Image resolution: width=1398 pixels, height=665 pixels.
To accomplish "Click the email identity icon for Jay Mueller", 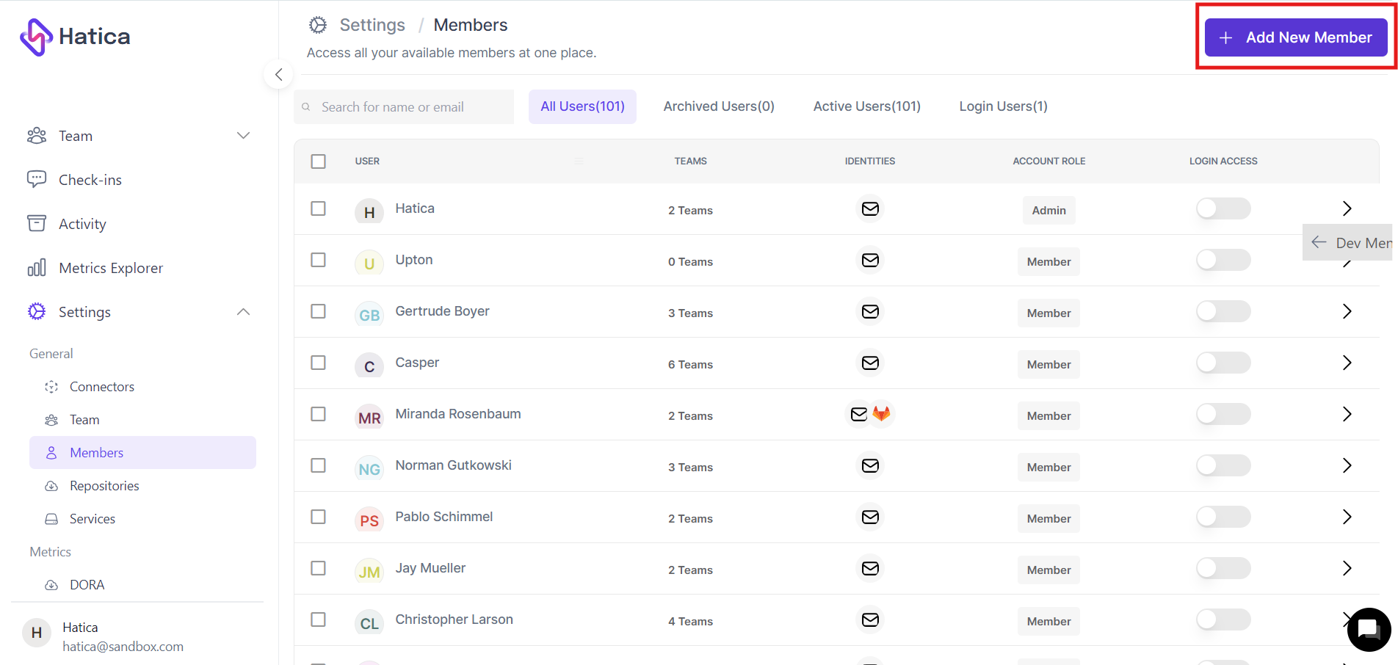I will click(x=870, y=569).
